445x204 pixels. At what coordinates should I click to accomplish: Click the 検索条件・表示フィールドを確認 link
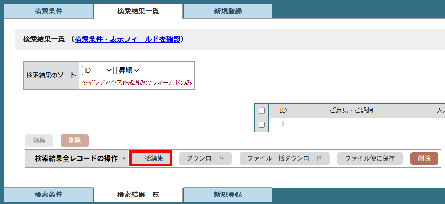pos(127,39)
